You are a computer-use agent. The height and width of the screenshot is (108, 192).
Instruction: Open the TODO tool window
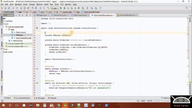click(x=7, y=98)
